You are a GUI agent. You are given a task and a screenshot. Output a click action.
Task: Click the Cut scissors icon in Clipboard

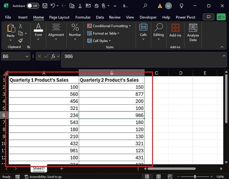(20, 26)
